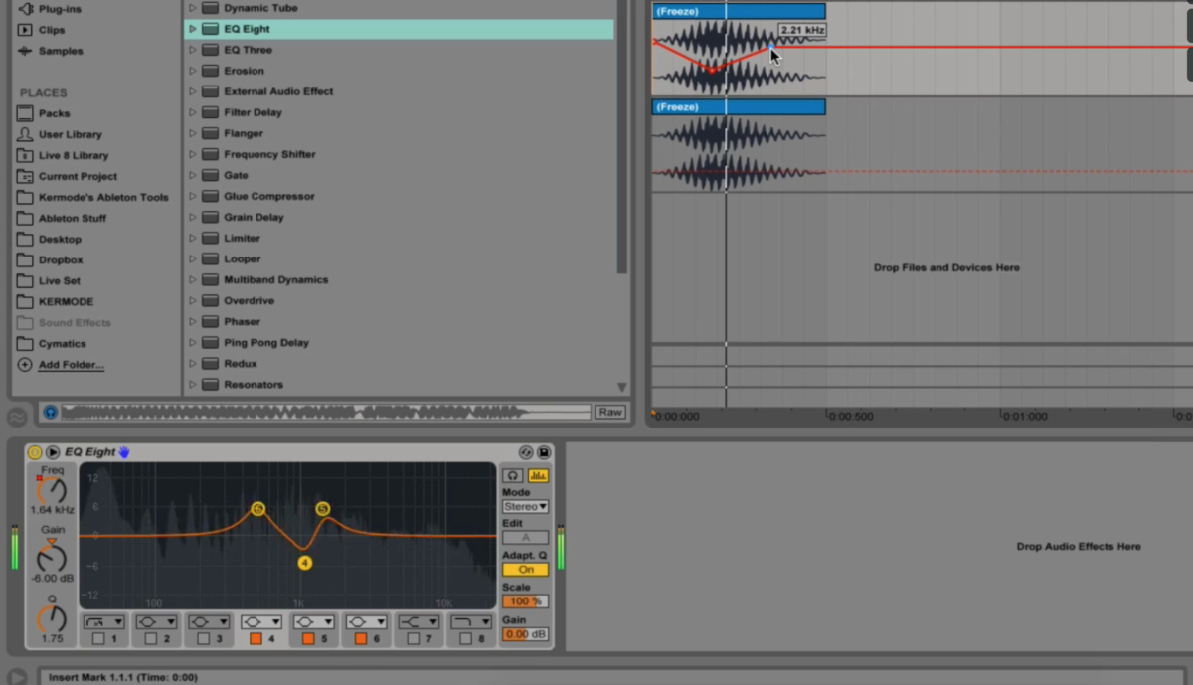Enable headphone audition mode in EQ Eight
Image resolution: width=1193 pixels, height=685 pixels.
coord(512,476)
